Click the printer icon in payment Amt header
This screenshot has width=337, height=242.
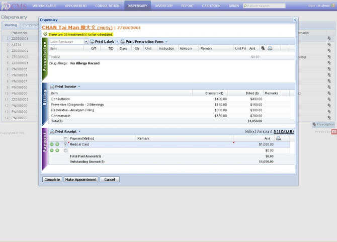point(278,138)
